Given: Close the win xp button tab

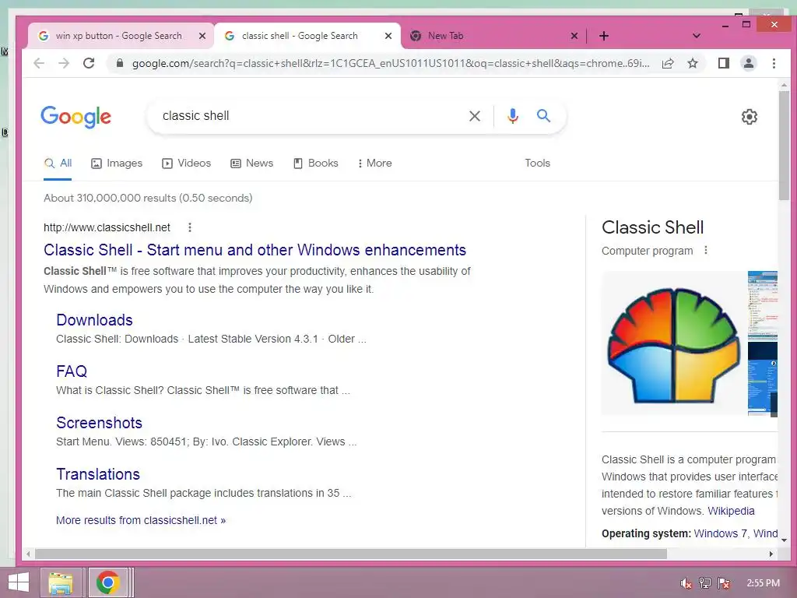Looking at the screenshot, I should coord(202,36).
